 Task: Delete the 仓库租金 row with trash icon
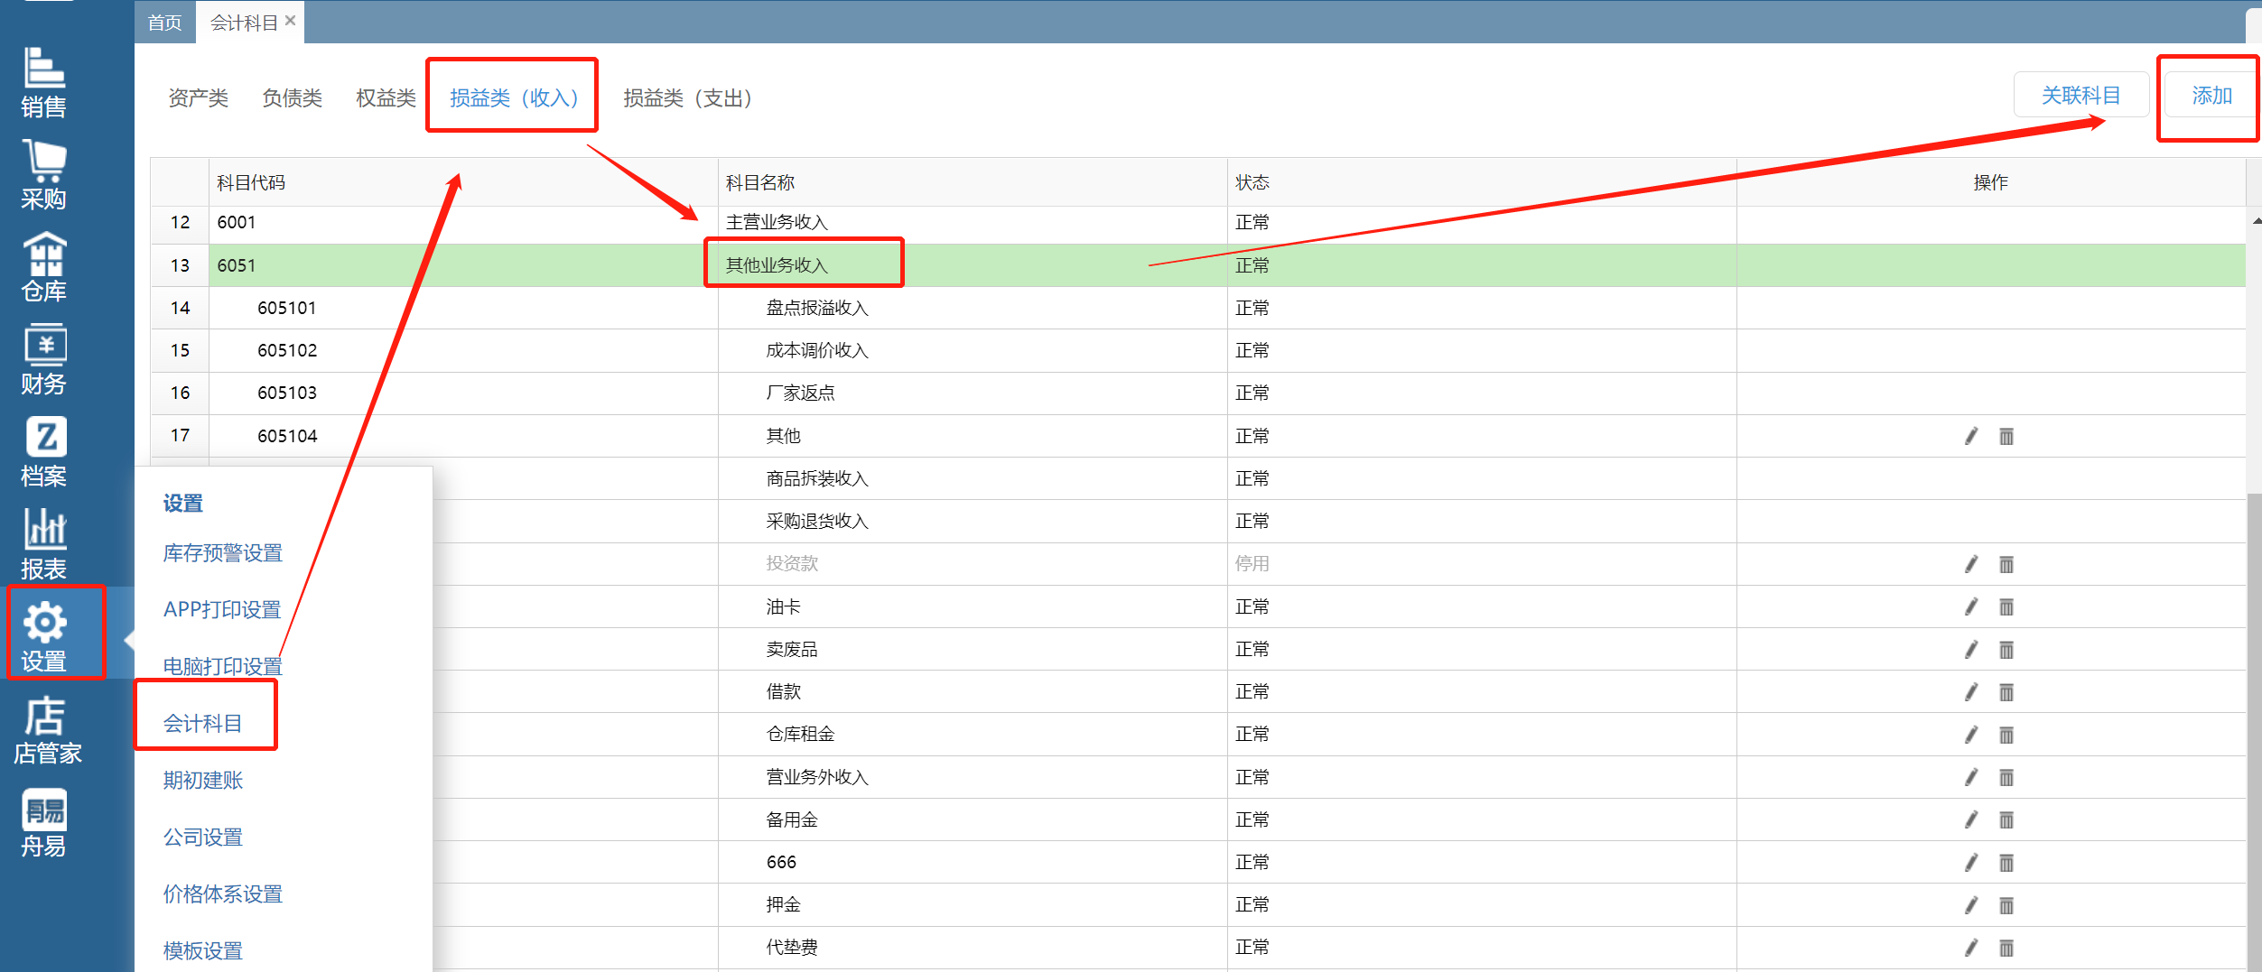tap(2006, 735)
